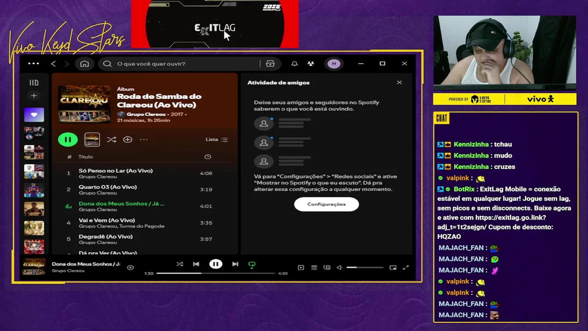
Task: Go back with the left arrow
Action: click(53, 63)
